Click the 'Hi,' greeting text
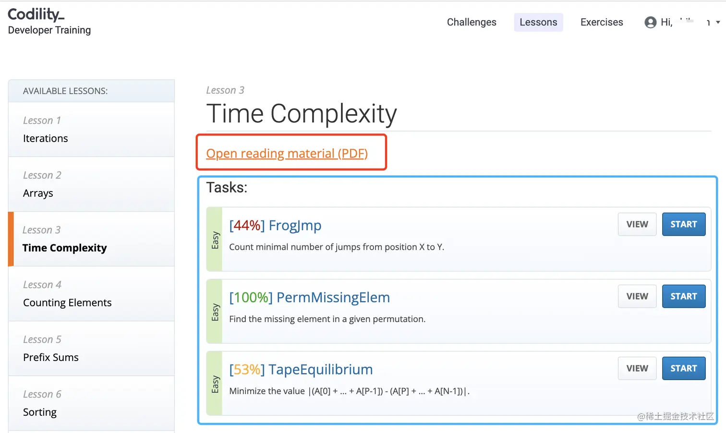 pyautogui.click(x=666, y=22)
